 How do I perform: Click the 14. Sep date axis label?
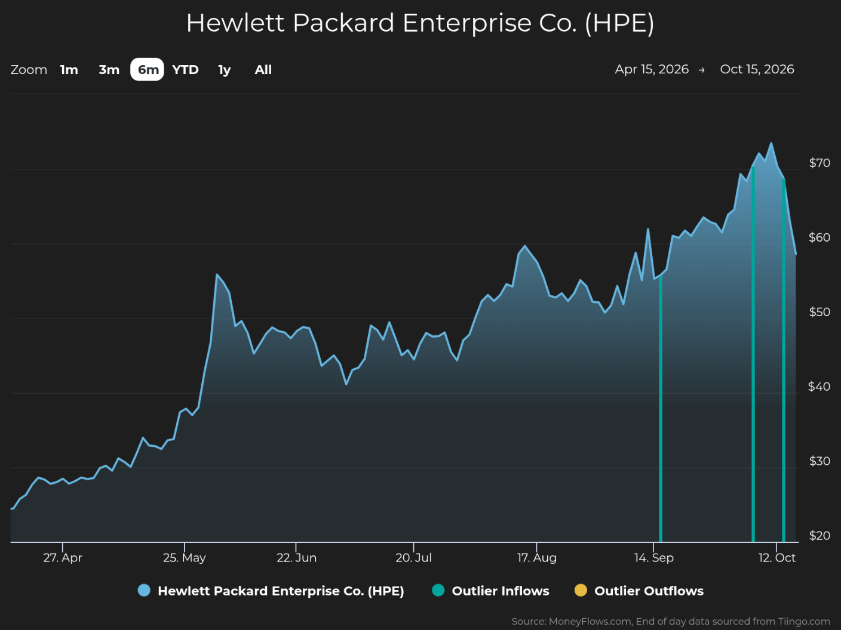click(x=654, y=558)
